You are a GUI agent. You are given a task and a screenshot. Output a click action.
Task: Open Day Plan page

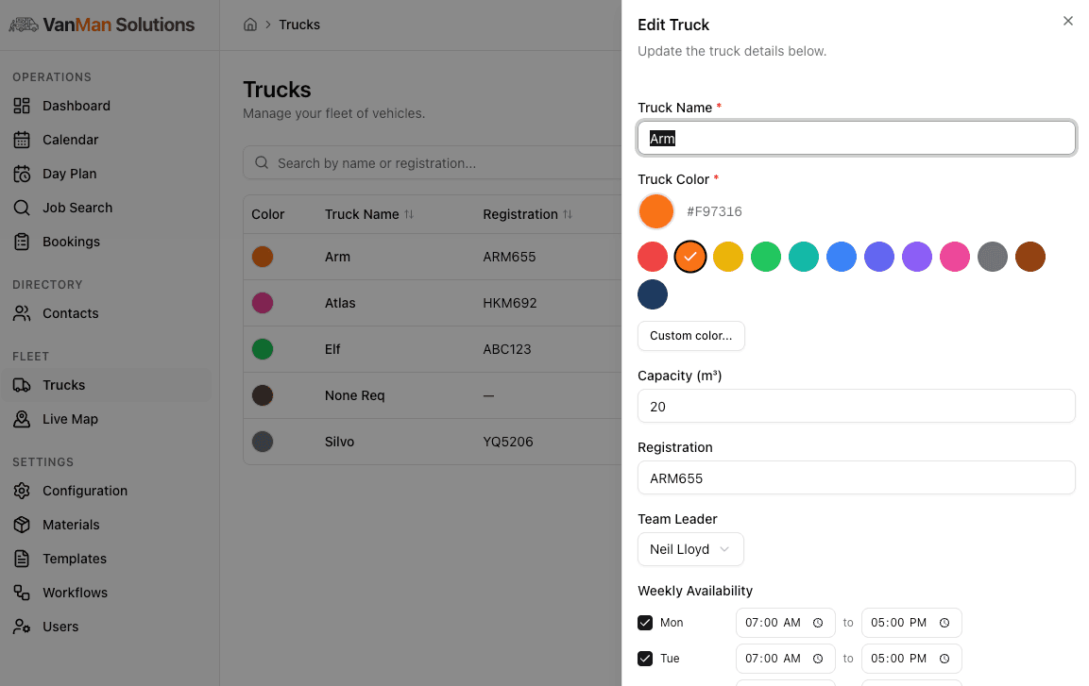click(x=69, y=174)
